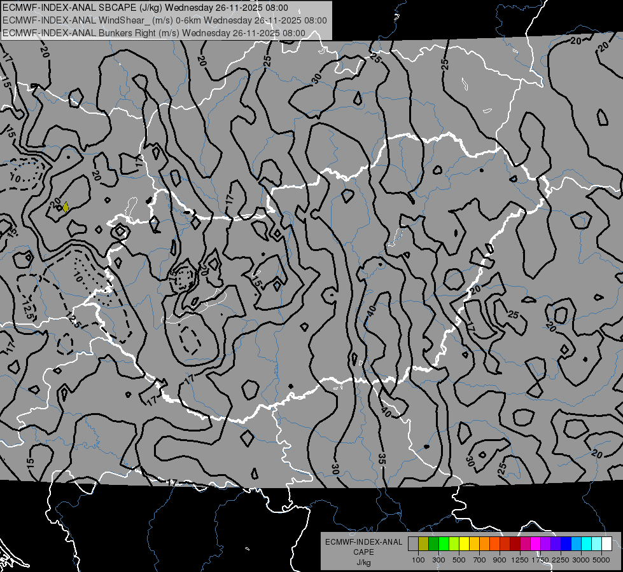The height and width of the screenshot is (572, 623).
Task: Click the legend tick label 1750
Action: (540, 560)
